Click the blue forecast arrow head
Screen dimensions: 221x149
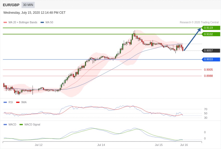point(199,30)
